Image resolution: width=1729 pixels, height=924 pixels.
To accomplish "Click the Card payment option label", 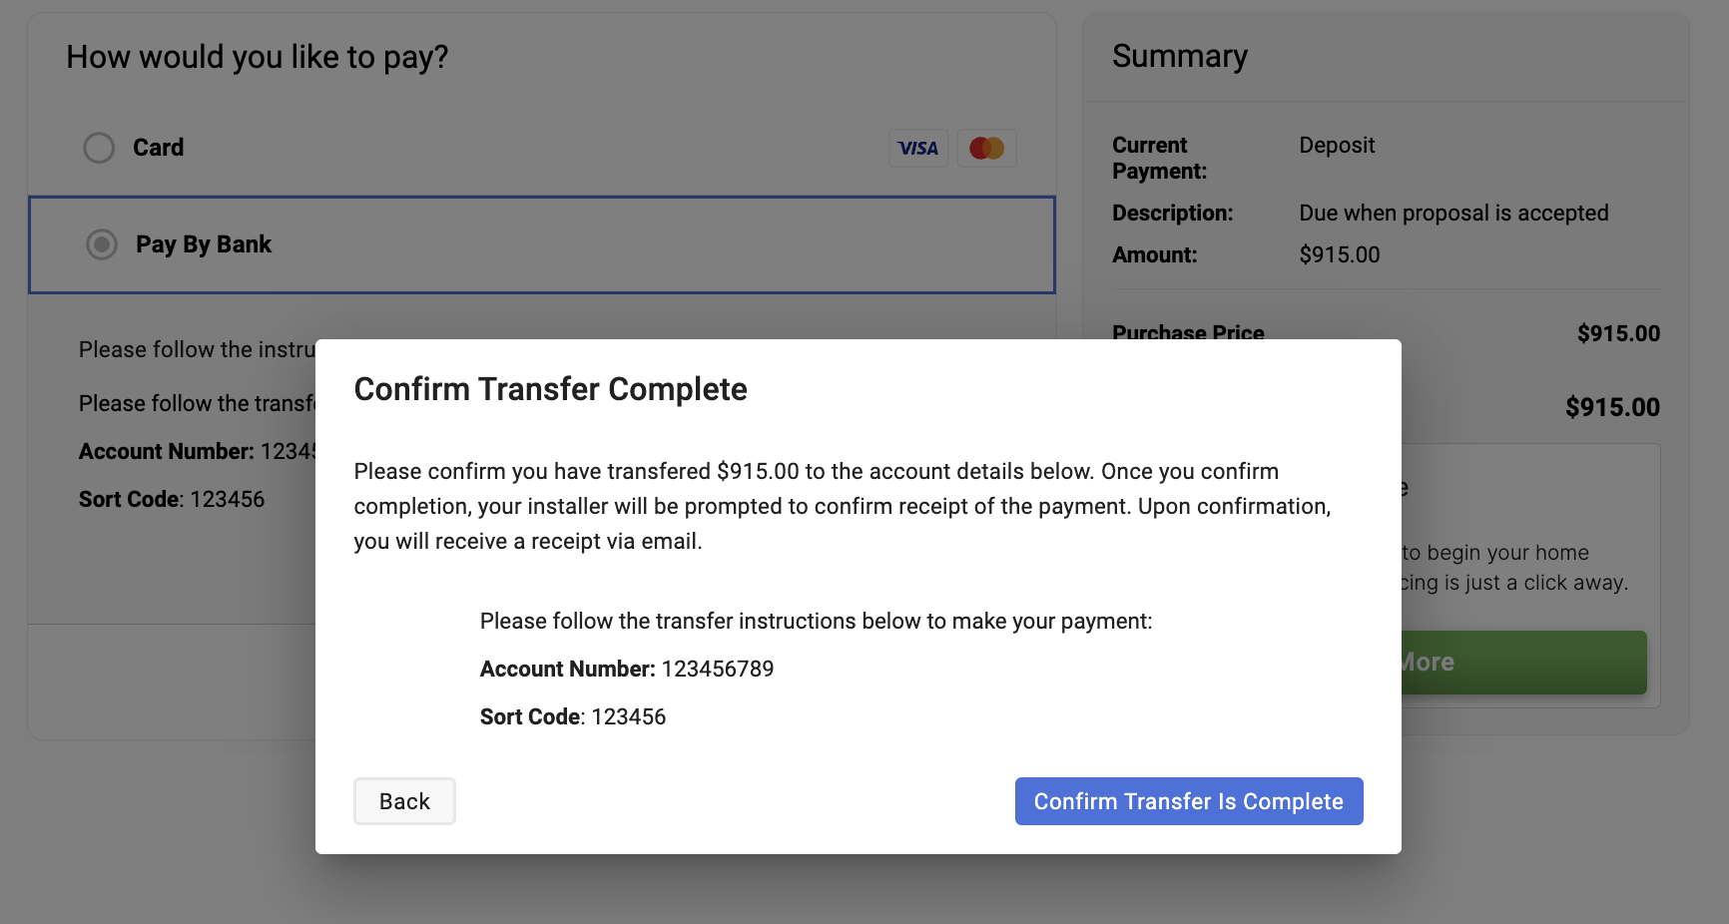I will coord(159,148).
